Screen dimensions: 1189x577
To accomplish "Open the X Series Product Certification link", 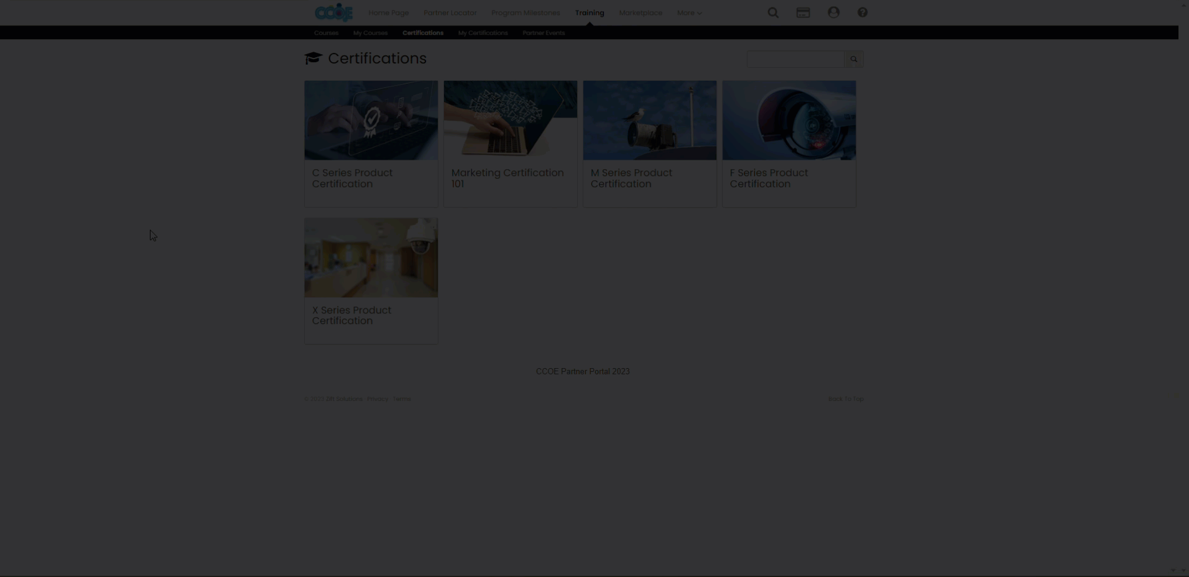I will (351, 315).
